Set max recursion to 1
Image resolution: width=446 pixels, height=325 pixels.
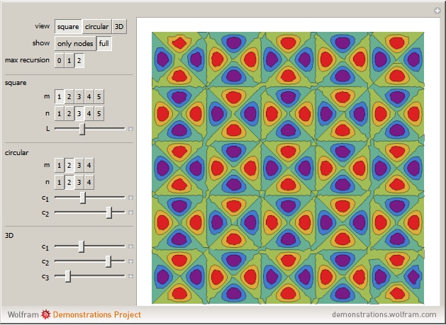click(69, 60)
